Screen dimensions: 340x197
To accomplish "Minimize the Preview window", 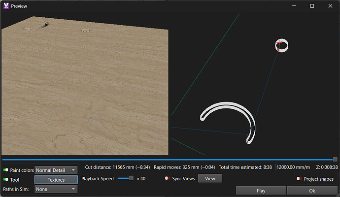I will [x=294, y=6].
